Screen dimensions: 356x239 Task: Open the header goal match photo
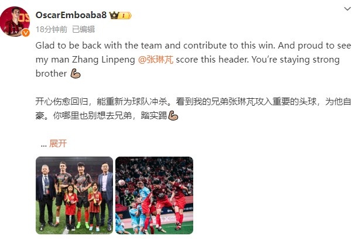click(x=154, y=195)
